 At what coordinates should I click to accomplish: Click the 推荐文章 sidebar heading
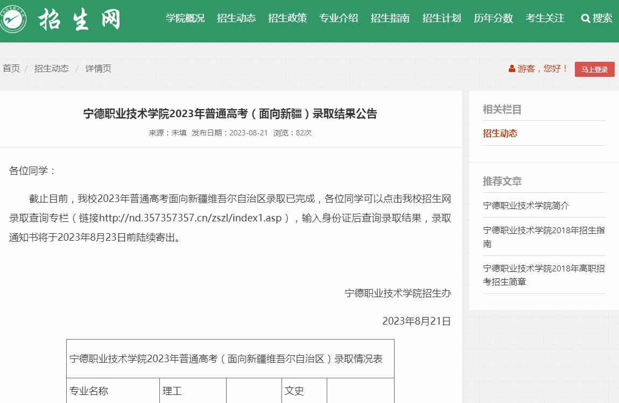[x=502, y=181]
